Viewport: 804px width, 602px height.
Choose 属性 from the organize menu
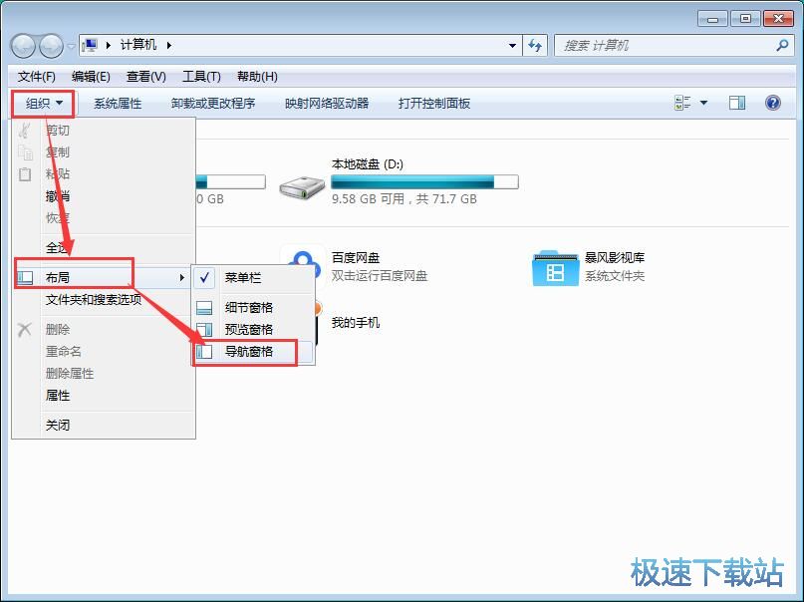(58, 396)
